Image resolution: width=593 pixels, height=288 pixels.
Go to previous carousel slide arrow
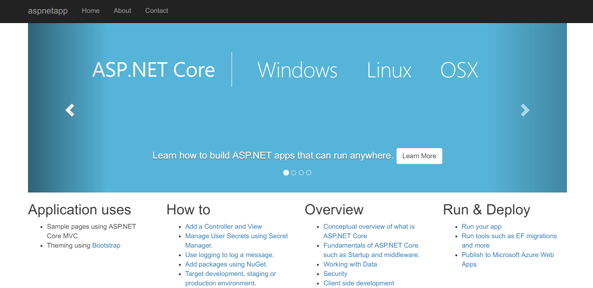pyautogui.click(x=70, y=110)
